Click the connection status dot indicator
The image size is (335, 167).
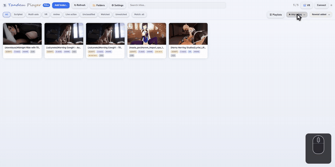pyautogui.click(x=331, y=5)
